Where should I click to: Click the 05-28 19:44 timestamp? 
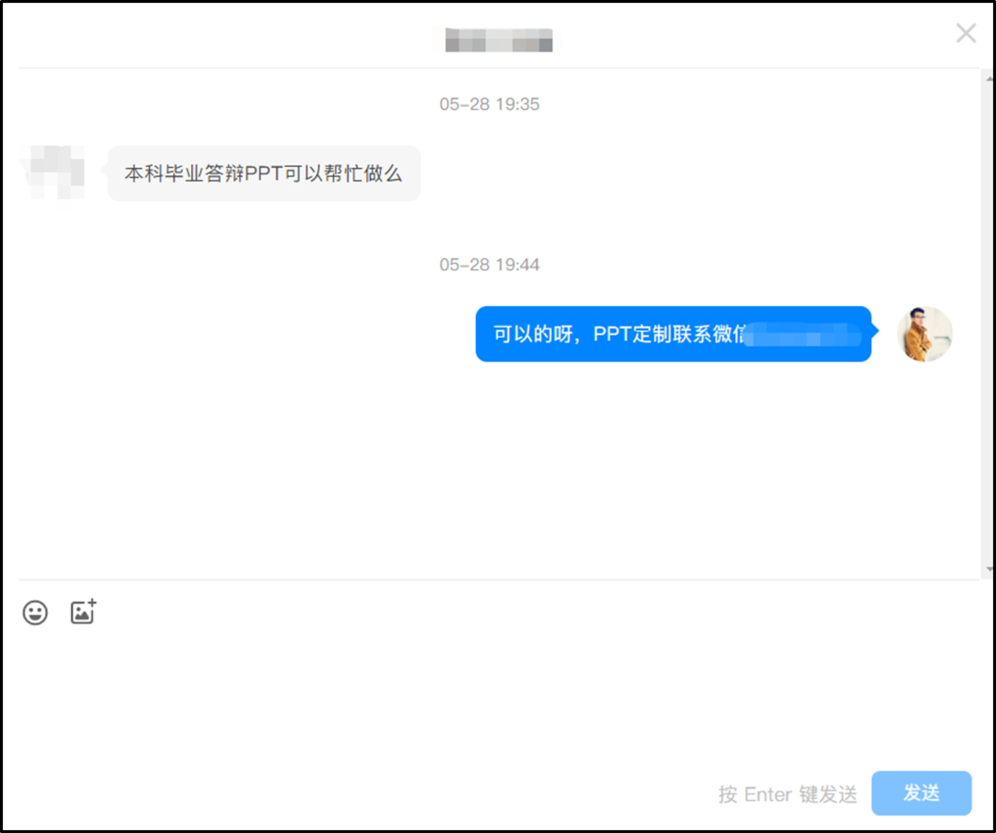[x=489, y=265]
